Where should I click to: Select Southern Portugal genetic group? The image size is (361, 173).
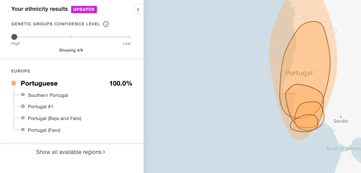48,95
